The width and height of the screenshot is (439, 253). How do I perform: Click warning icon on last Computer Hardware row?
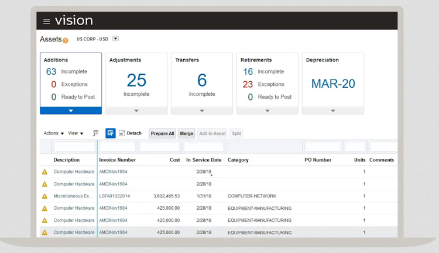tap(44, 233)
